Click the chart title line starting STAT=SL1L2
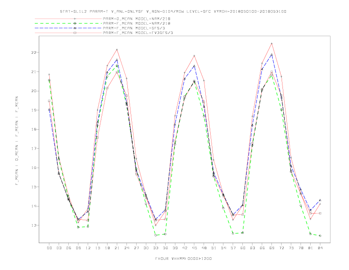The width and height of the screenshot is (349, 270). tap(173, 11)
